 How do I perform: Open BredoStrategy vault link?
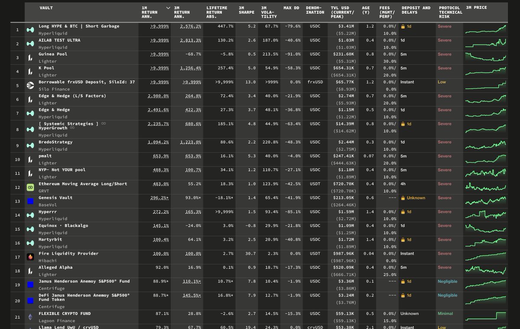point(55,142)
